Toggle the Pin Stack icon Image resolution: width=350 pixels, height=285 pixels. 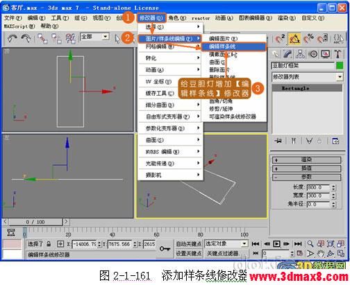click(278, 141)
